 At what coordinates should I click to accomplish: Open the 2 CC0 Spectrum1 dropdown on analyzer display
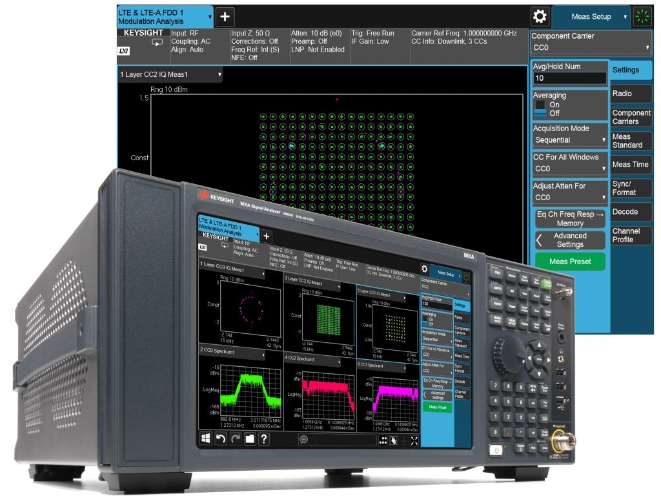pyautogui.click(x=232, y=353)
